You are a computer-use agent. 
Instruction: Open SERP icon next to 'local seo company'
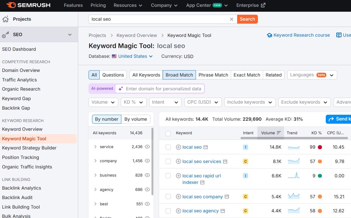[x=227, y=197]
